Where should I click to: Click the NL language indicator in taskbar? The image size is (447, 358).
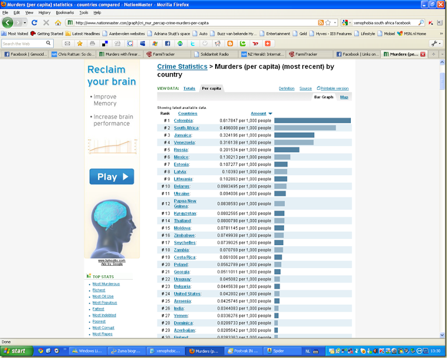tap(308, 351)
